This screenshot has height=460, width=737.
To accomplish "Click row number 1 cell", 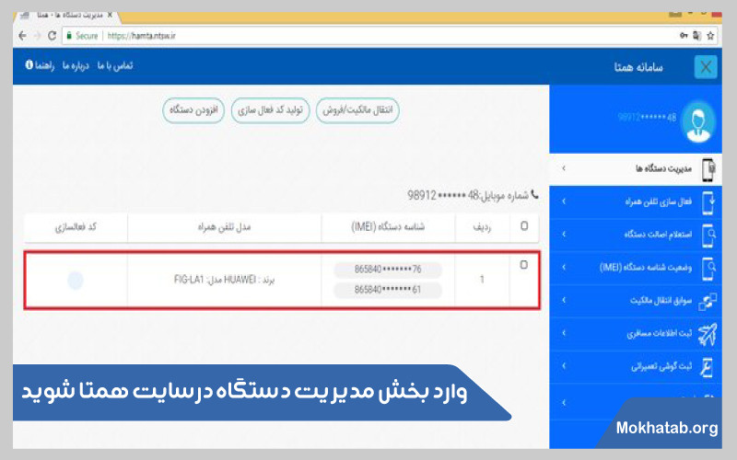I will click(x=482, y=280).
